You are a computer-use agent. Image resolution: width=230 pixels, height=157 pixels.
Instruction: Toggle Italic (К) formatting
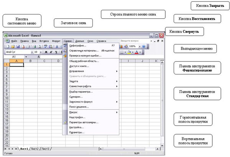[51, 52]
